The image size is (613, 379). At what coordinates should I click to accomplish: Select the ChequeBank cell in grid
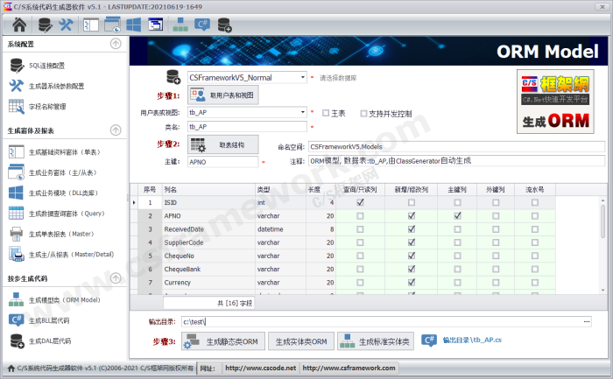coord(208,269)
